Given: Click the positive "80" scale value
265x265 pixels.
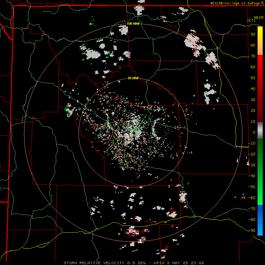Looking at the screenshot, I should [x=253, y=45].
